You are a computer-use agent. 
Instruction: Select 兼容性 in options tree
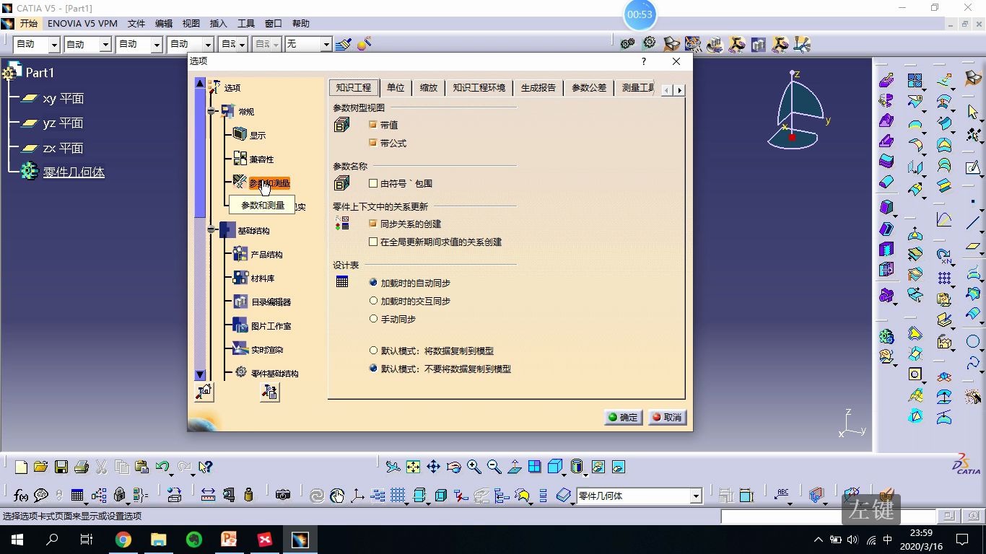[262, 159]
